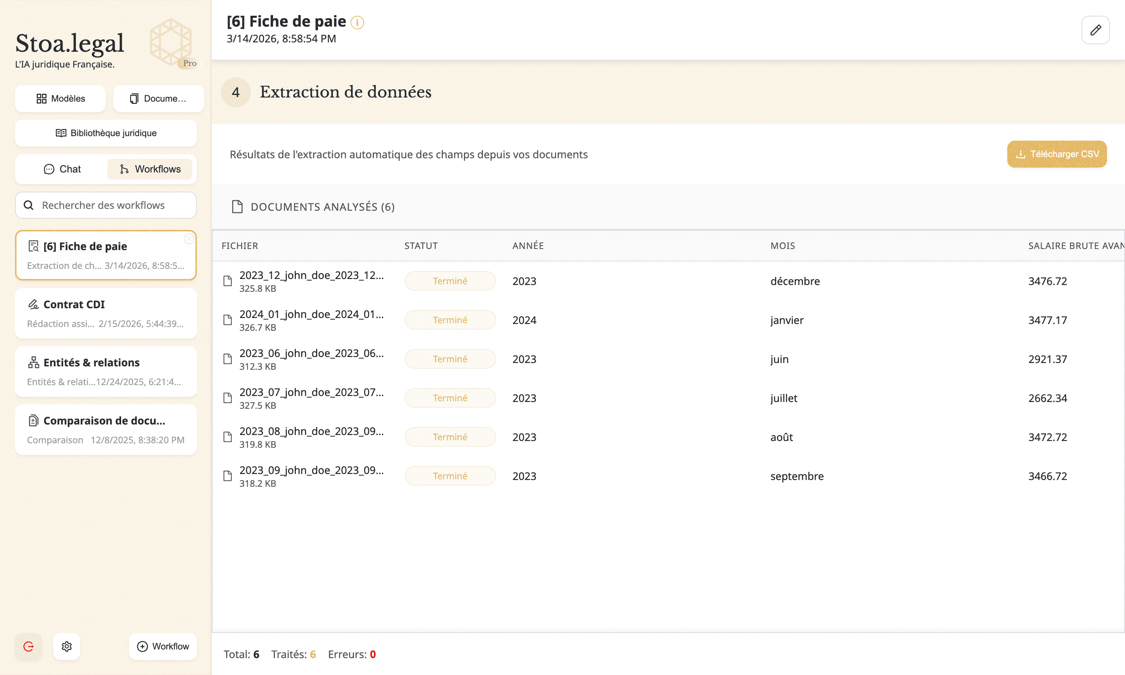
Task: Click the file icon of 2023_12_john_doe document
Action: click(x=228, y=281)
